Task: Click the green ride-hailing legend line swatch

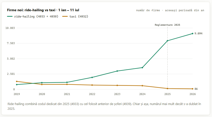Action: coord(10,16)
